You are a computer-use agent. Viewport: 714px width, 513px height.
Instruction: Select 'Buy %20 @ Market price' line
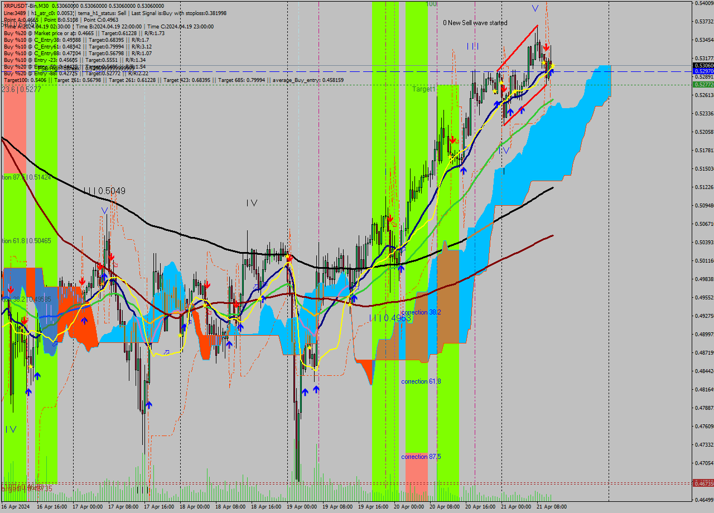point(84,33)
